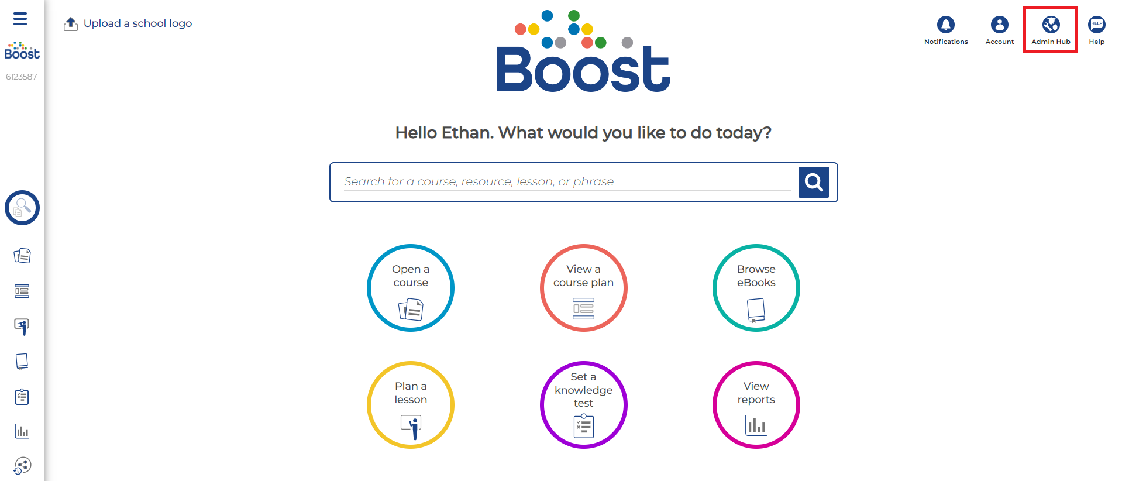
Task: Select the sidebar search icon
Action: click(x=22, y=208)
